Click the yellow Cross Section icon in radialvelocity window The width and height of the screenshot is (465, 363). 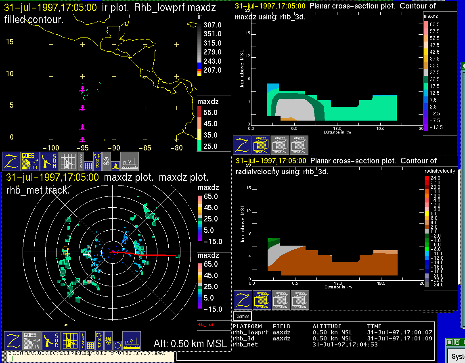pyautogui.click(x=262, y=300)
